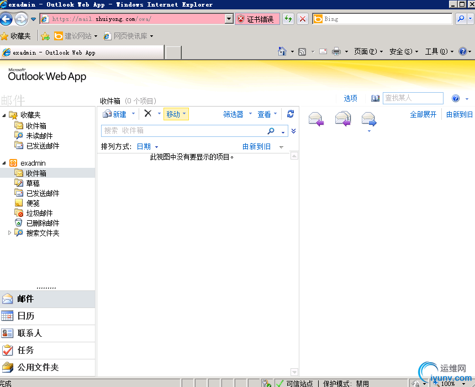
Task: Select the exadmin - Outlook Web App tab
Action: click(82, 52)
